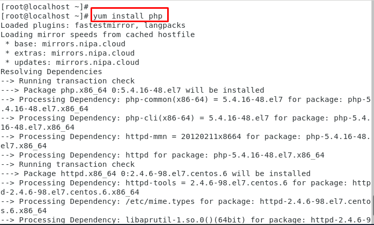Click the "httpd-mmn = 20120211x8664" dependency text
The width and height of the screenshot is (374, 225).
click(183, 137)
